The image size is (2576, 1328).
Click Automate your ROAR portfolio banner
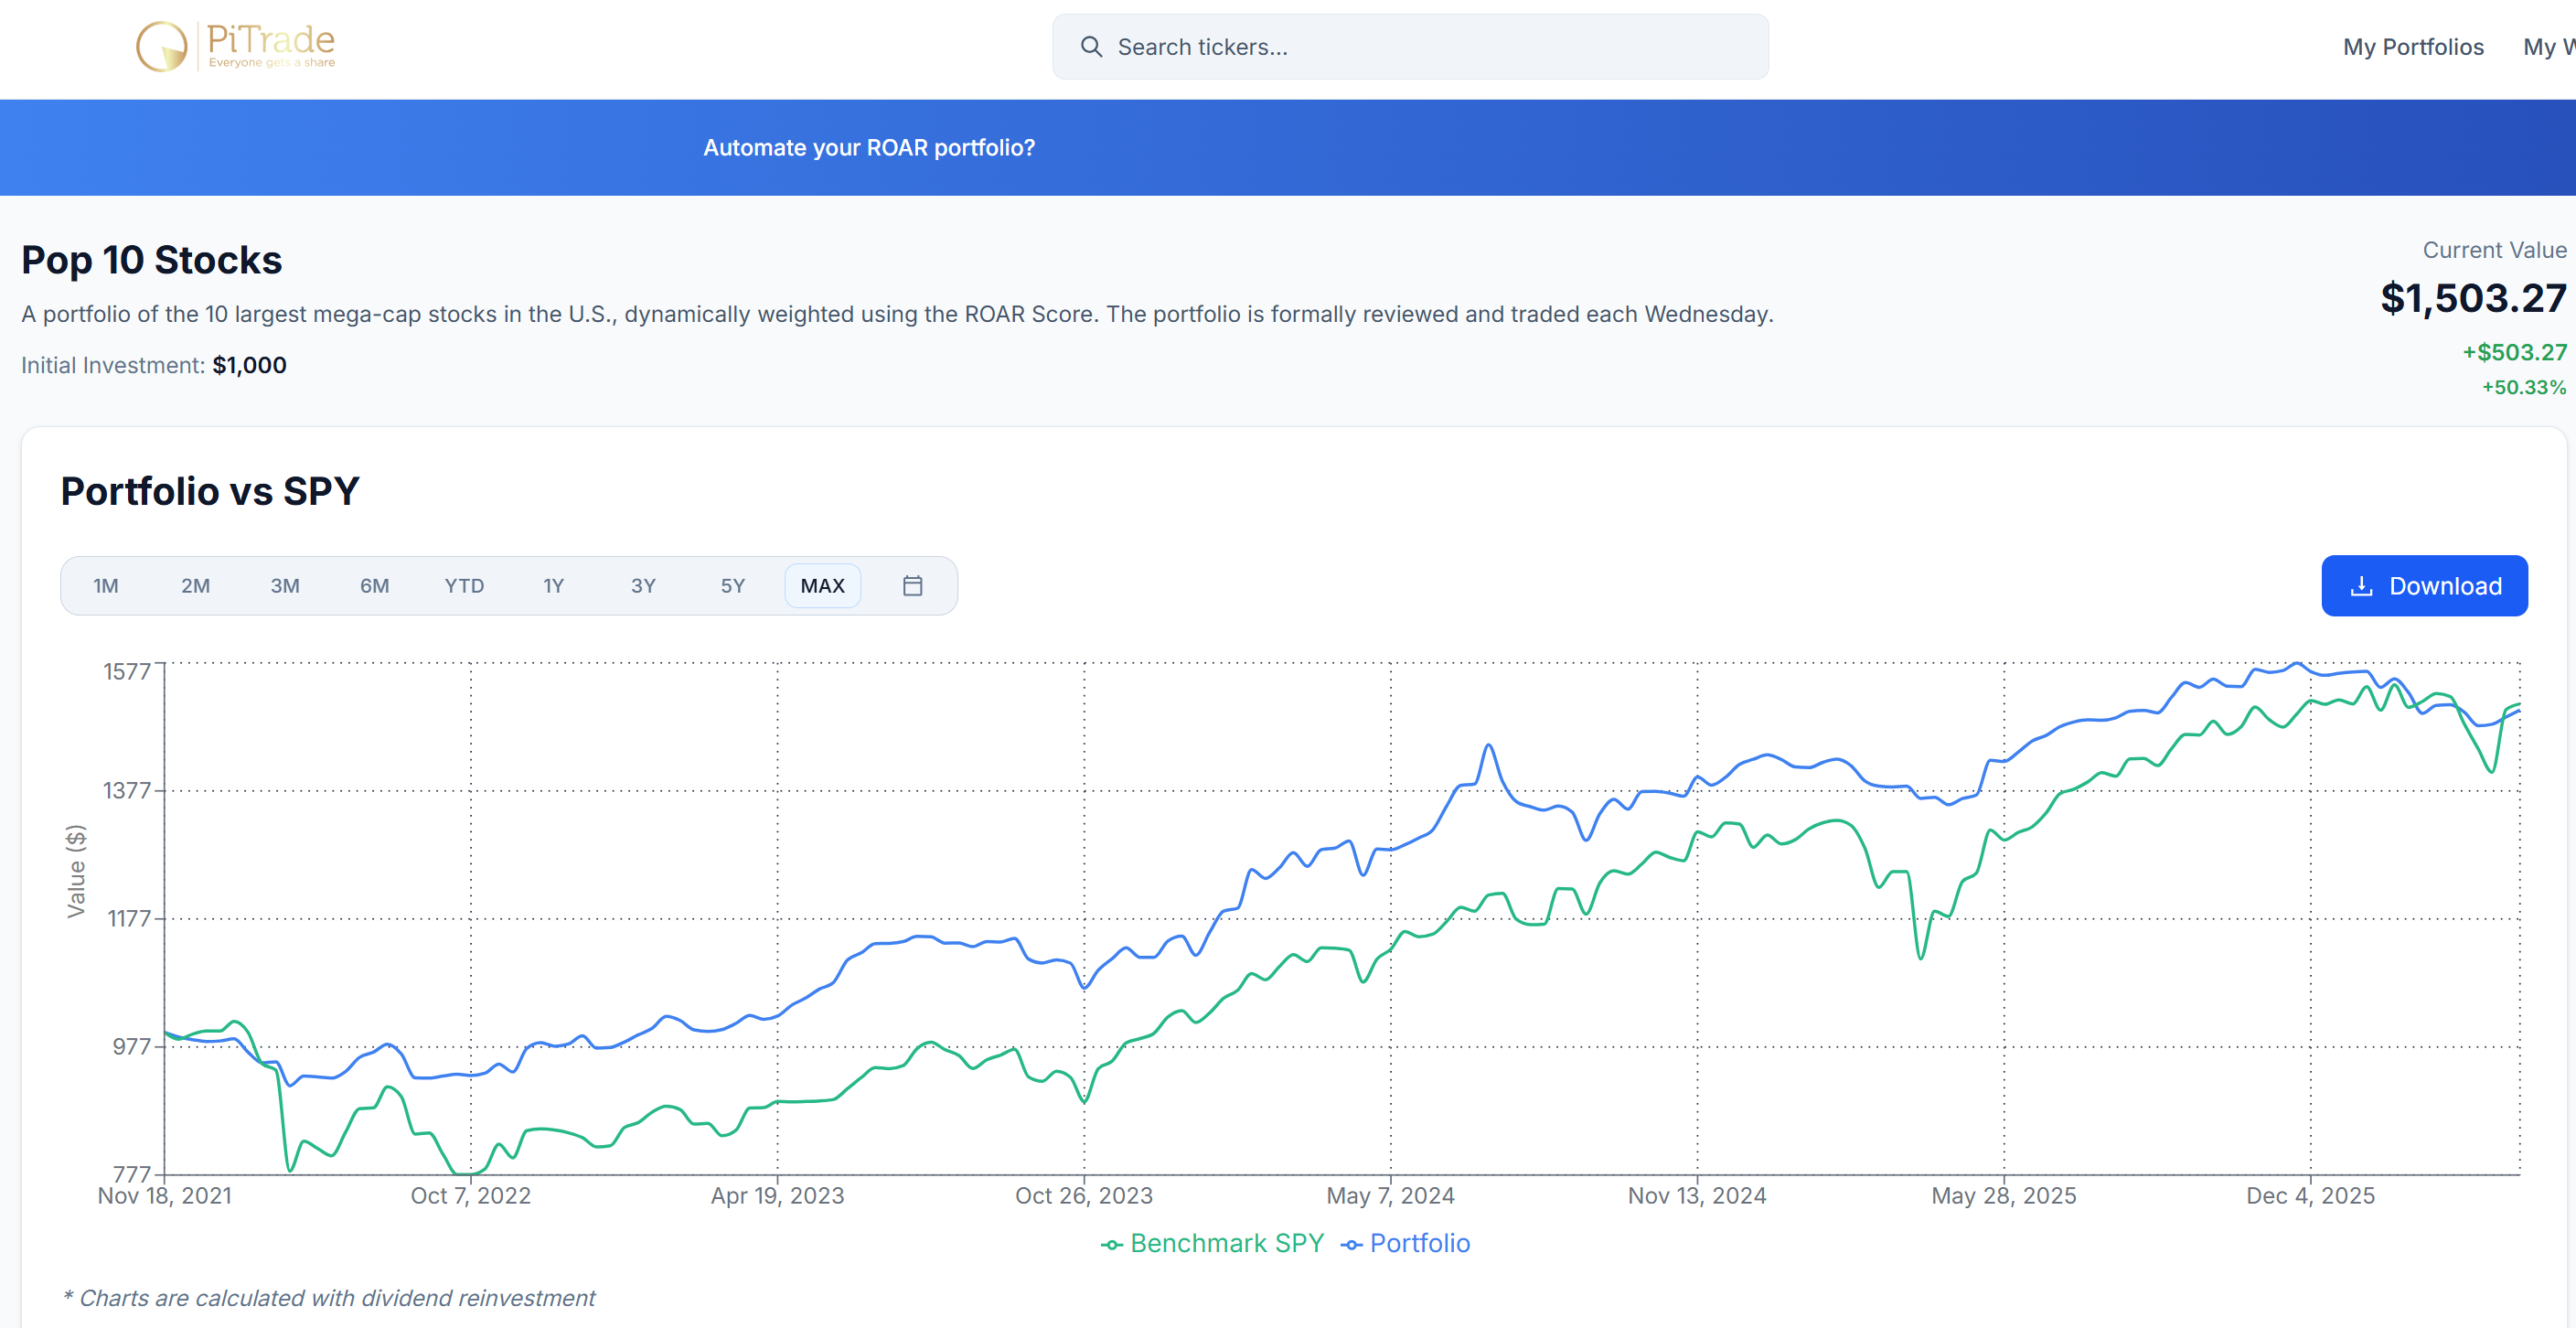[869, 148]
